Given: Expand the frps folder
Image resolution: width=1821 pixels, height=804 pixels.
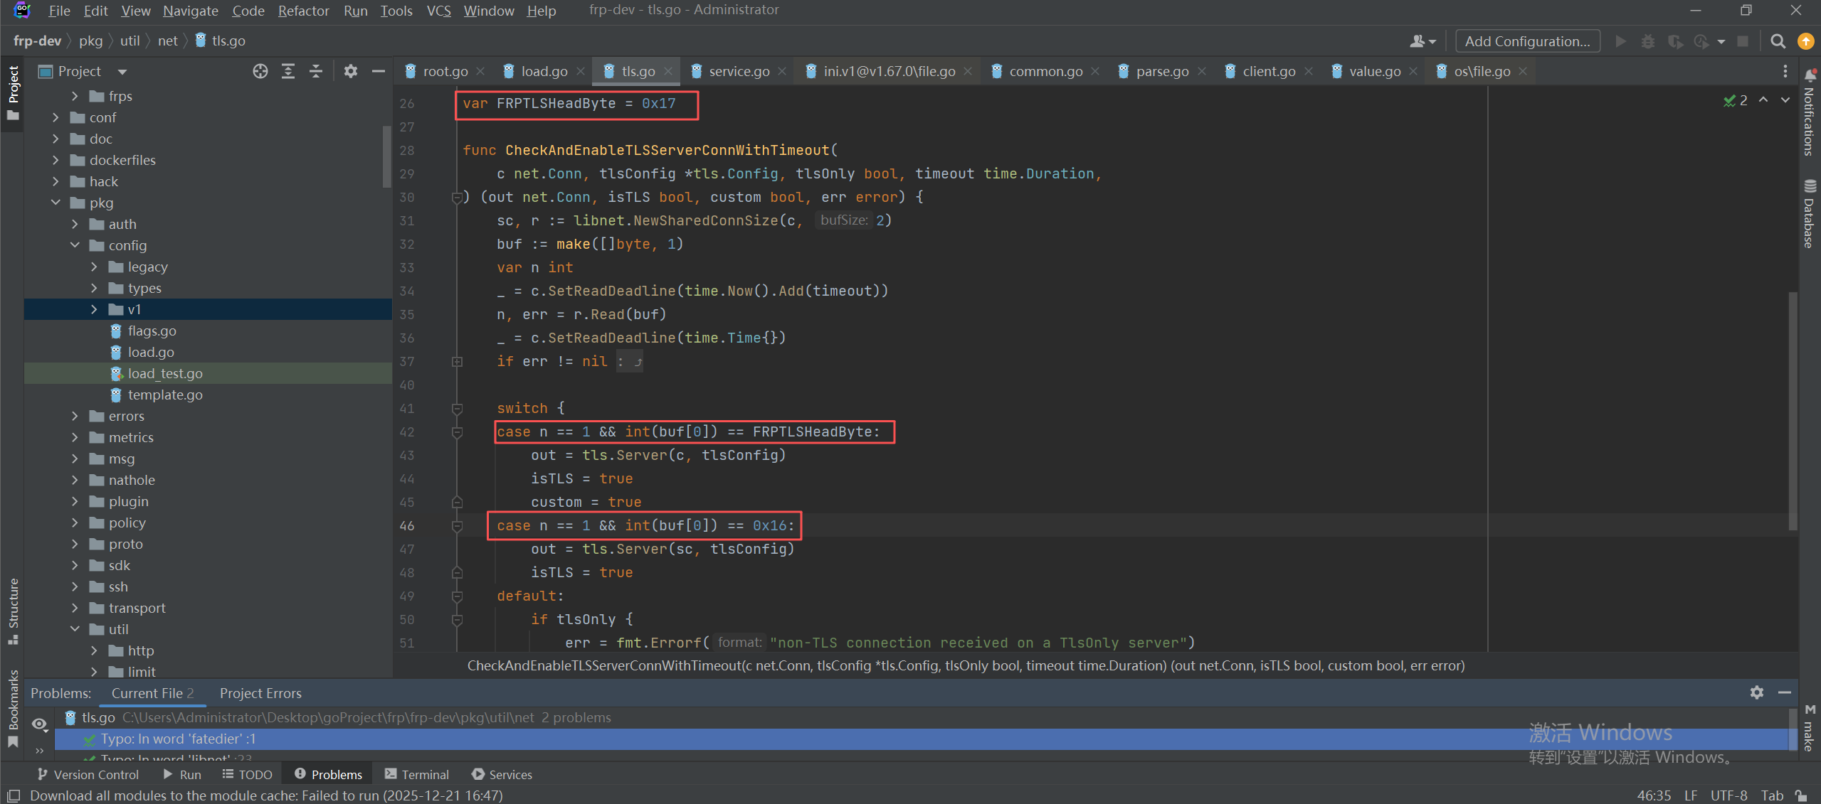Looking at the screenshot, I should pos(75,96).
